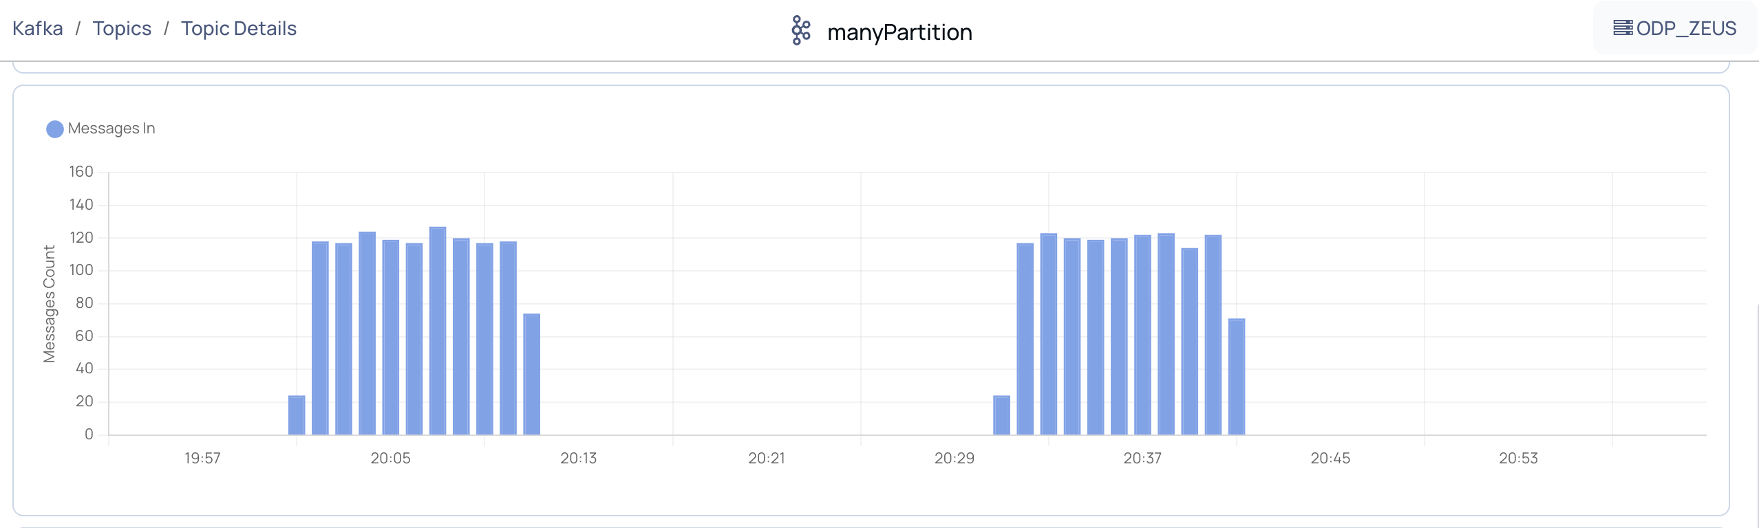Click the 160 value on the y-axis
1759x528 pixels.
[81, 172]
